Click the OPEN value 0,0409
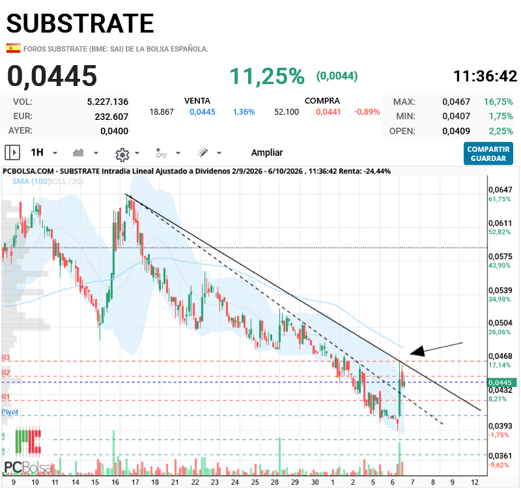The height and width of the screenshot is (488, 521). coord(457,132)
